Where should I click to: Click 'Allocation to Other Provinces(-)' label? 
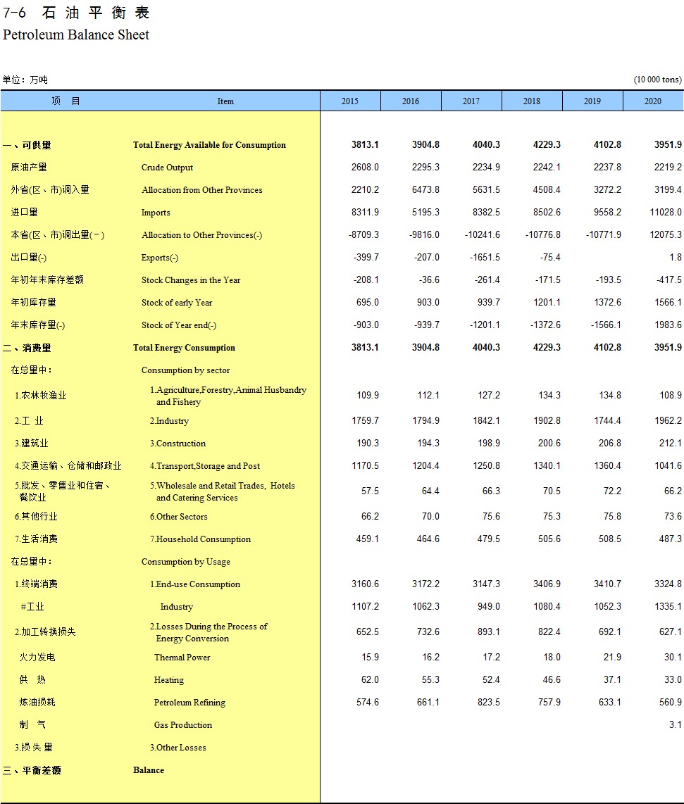201,235
